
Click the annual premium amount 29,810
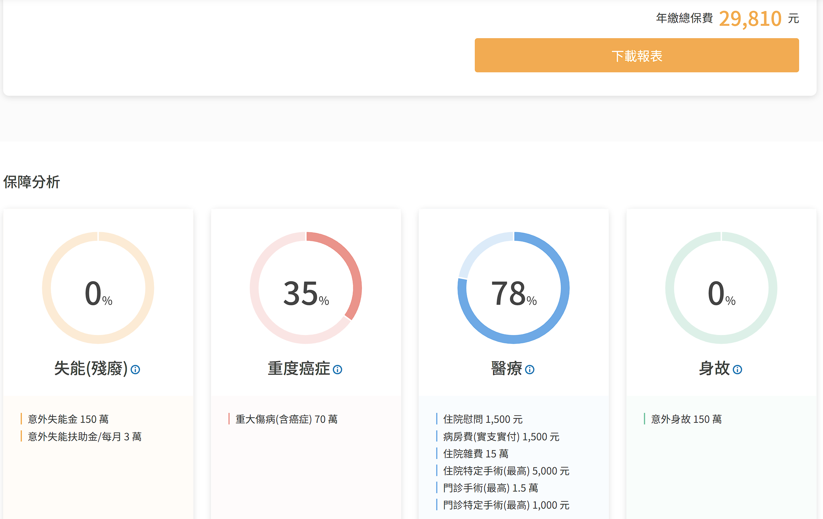(750, 18)
